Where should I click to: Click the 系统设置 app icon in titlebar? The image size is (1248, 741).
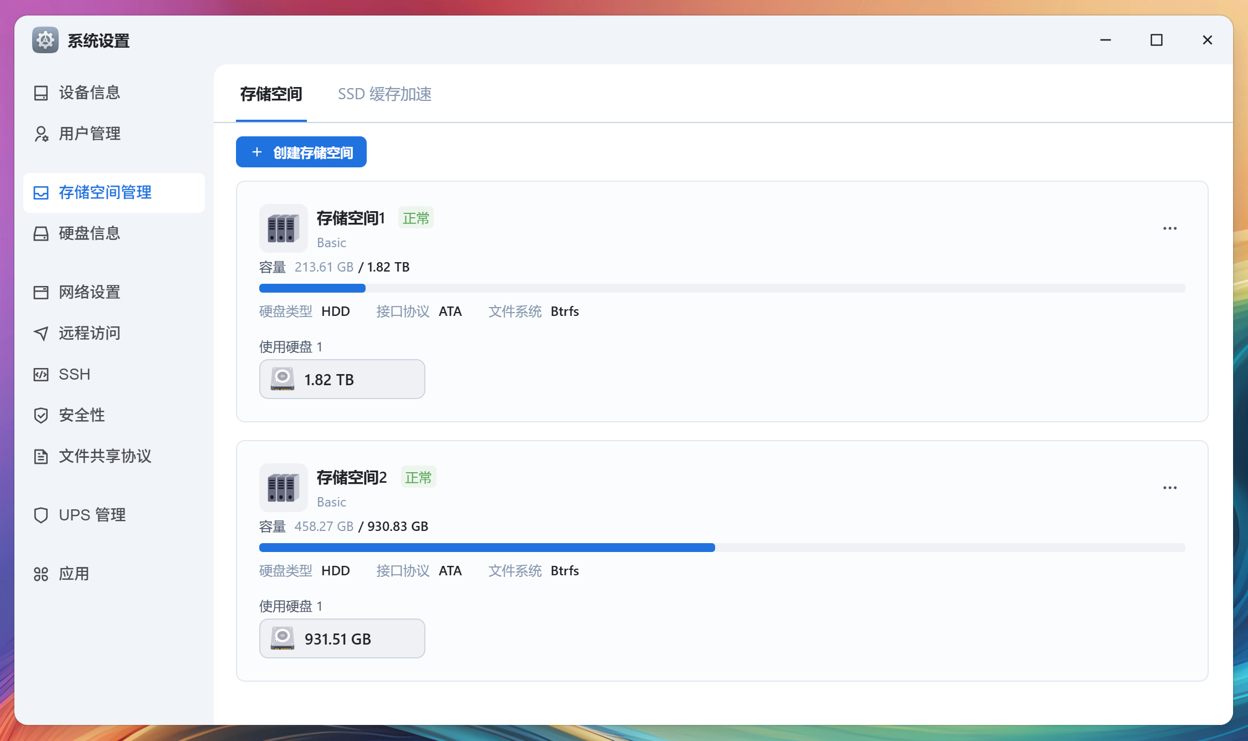[x=45, y=39]
